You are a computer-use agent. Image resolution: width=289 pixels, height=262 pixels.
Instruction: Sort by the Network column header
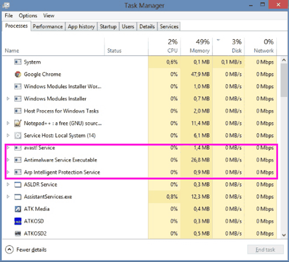click(261, 47)
